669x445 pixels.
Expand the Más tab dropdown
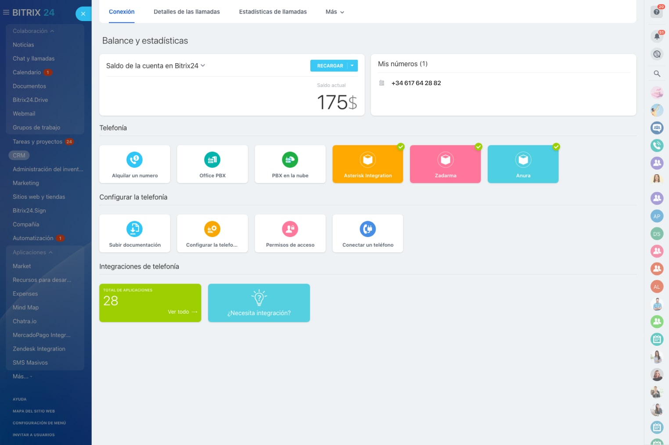click(335, 12)
